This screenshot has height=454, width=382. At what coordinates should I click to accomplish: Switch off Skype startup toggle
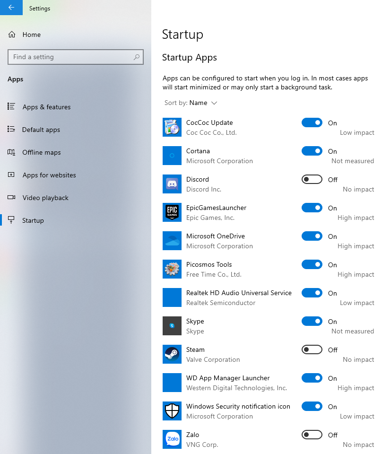(x=312, y=322)
